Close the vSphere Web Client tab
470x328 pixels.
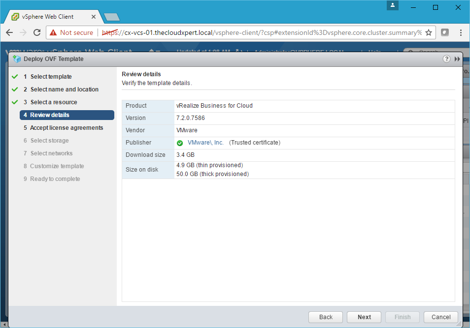coord(94,17)
